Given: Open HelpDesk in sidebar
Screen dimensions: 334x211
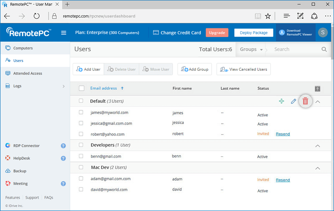Looking at the screenshot, I should coord(21,159).
